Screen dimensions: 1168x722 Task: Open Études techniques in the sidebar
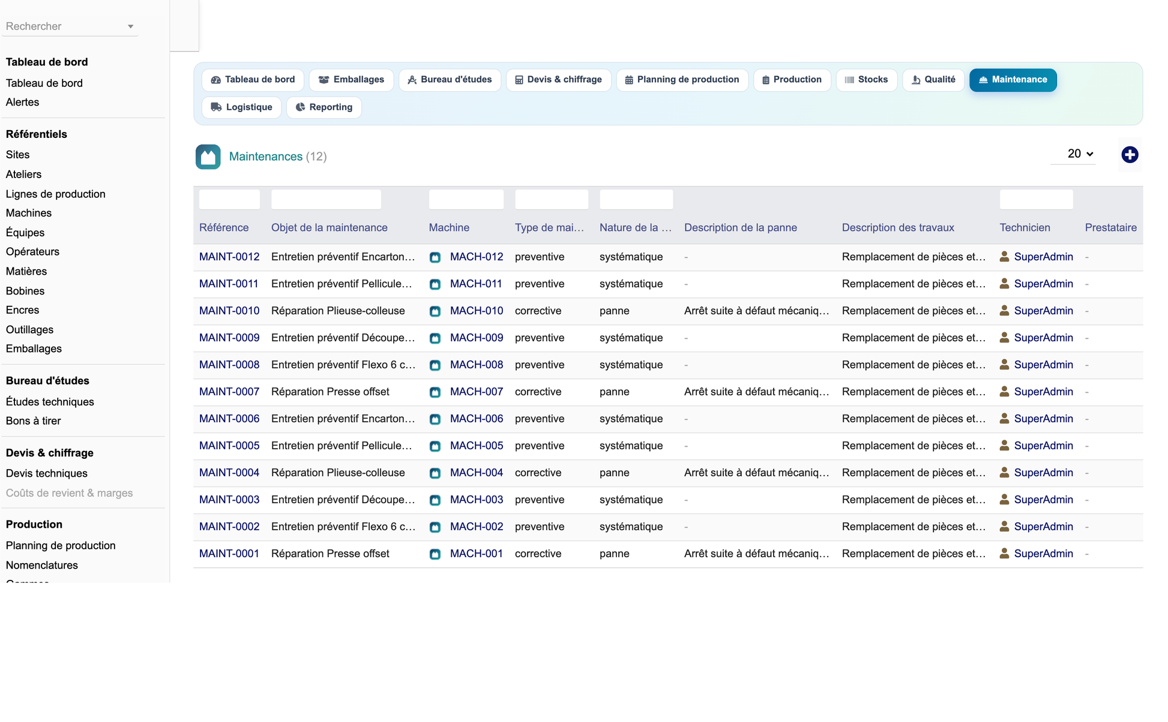50,402
